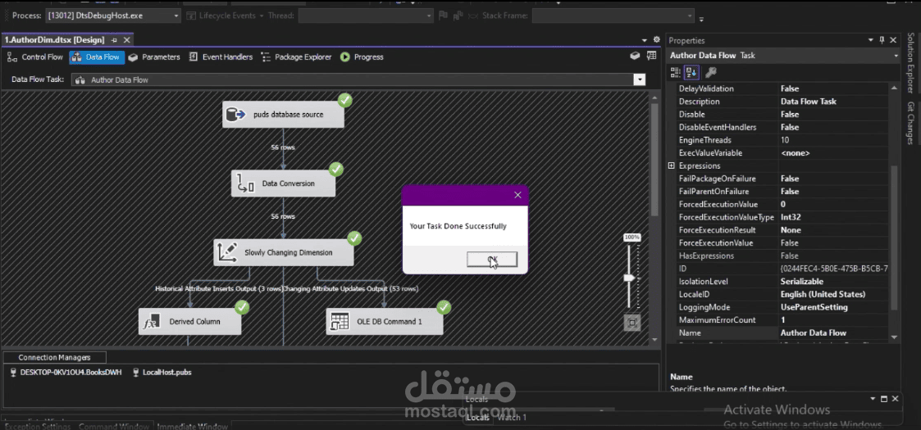Open the document tab list dropdown arrow
This screenshot has width=921, height=430.
point(645,40)
